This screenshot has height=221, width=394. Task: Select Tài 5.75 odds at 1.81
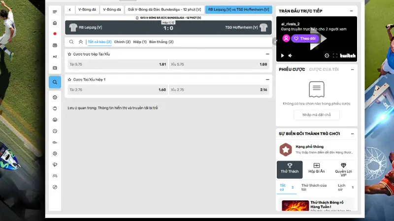pyautogui.click(x=118, y=64)
